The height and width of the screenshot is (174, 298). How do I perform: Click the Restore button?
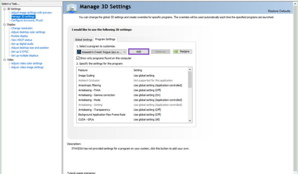coord(182,52)
